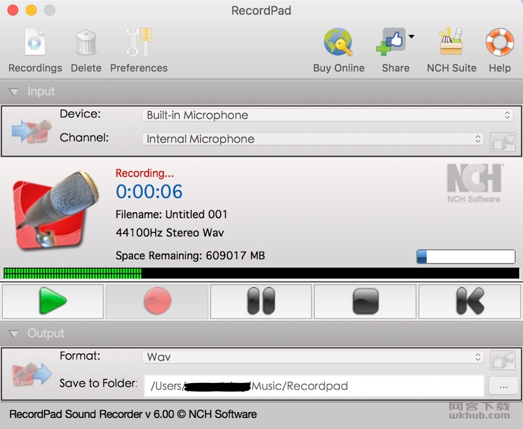Close the RecordPad window

pos(13,10)
